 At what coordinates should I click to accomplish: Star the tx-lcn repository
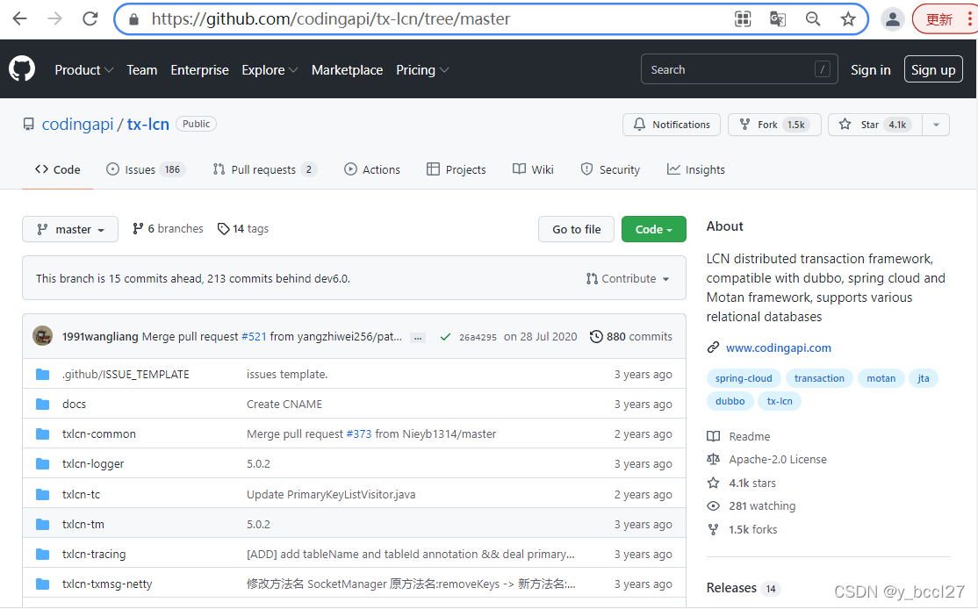pyautogui.click(x=875, y=125)
